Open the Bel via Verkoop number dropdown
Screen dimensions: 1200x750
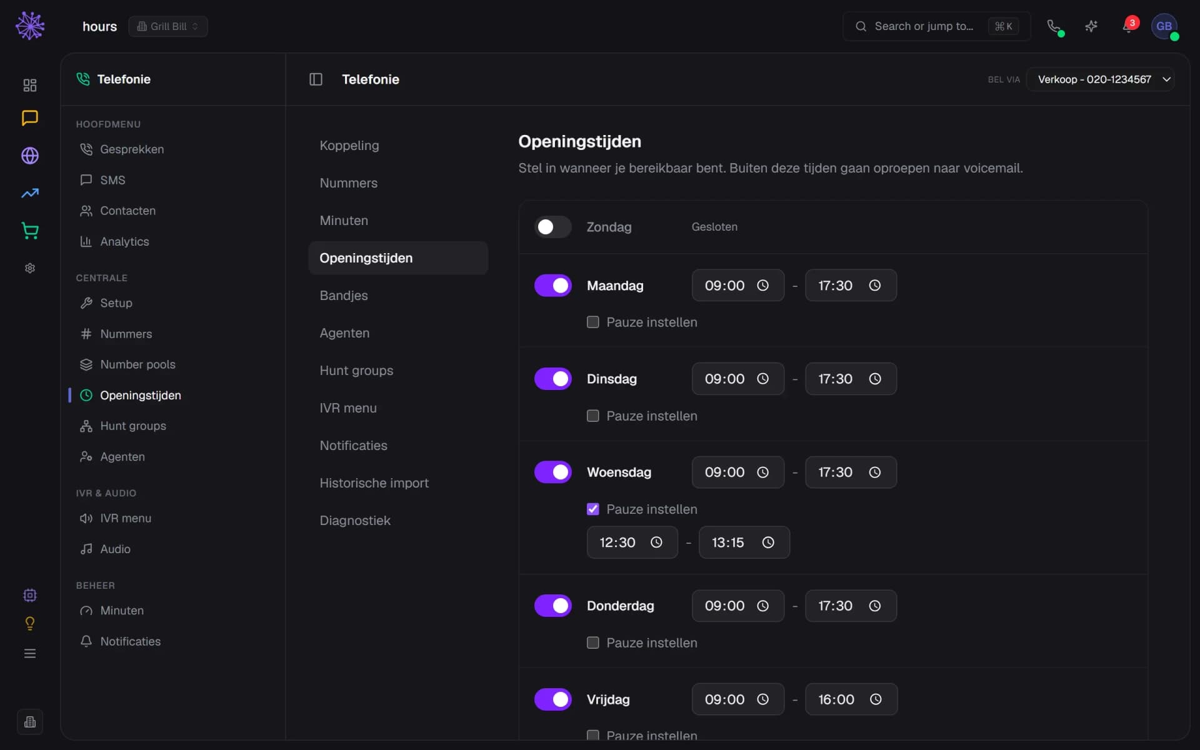(1100, 79)
